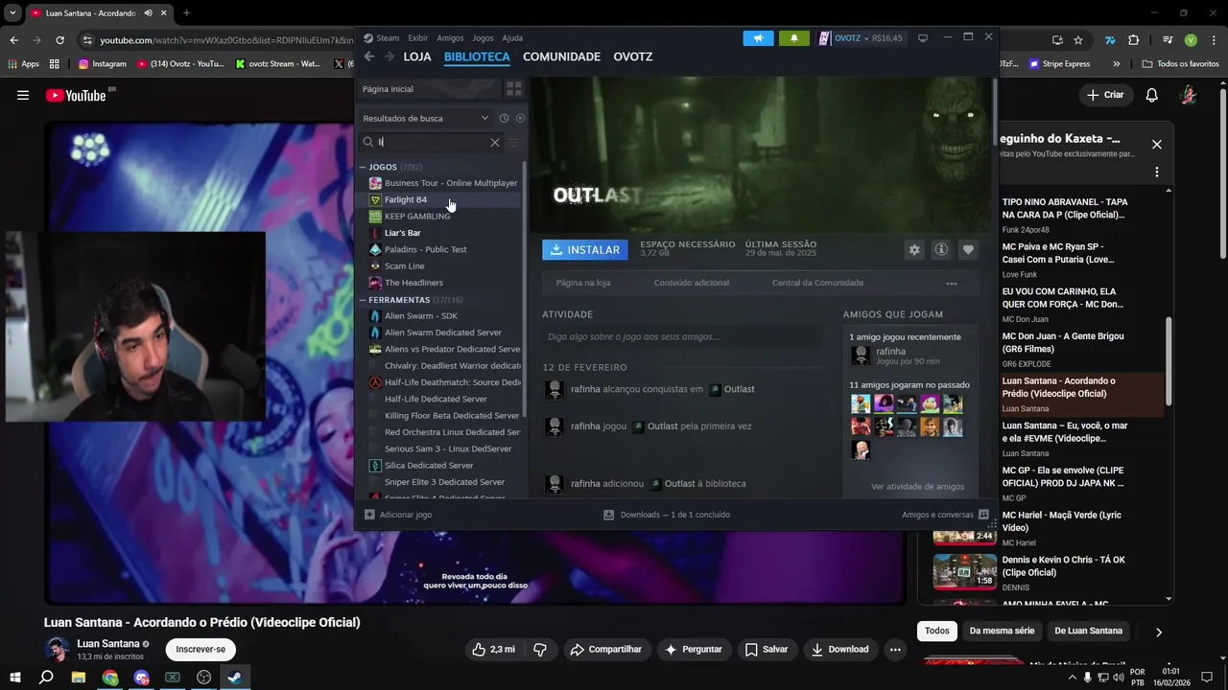Switch to LOJA tab
1228x690 pixels.
pos(417,57)
